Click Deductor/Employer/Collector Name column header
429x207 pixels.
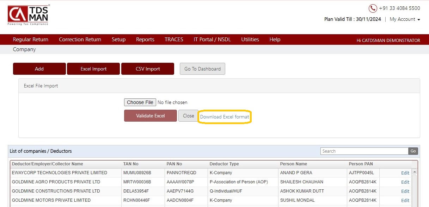pos(48,164)
